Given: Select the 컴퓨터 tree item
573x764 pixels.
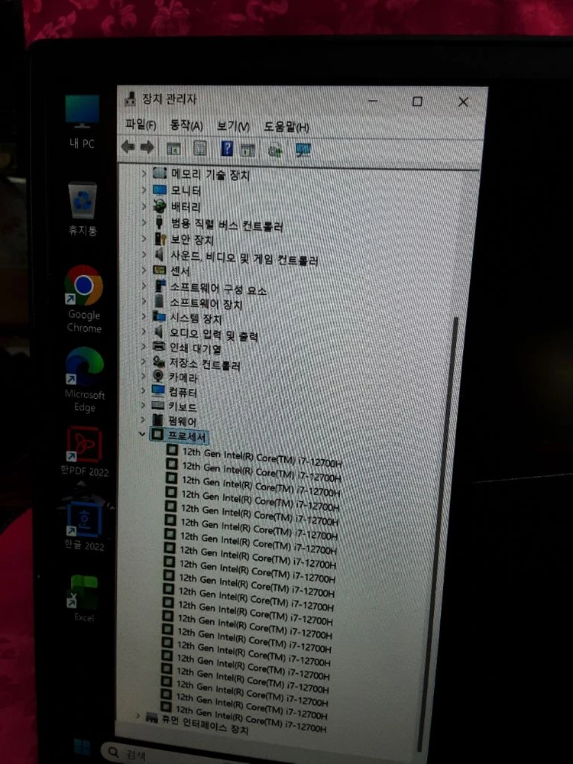Looking at the screenshot, I should [x=183, y=392].
